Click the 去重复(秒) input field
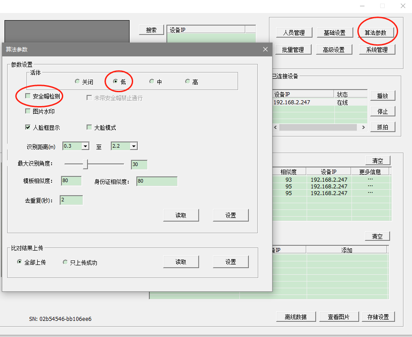Viewport: 412px width, 337px height. pyautogui.click(x=71, y=200)
